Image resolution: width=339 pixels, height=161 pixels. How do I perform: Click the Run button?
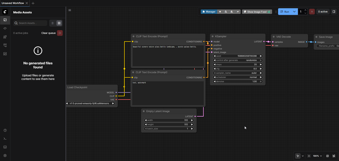(285, 11)
